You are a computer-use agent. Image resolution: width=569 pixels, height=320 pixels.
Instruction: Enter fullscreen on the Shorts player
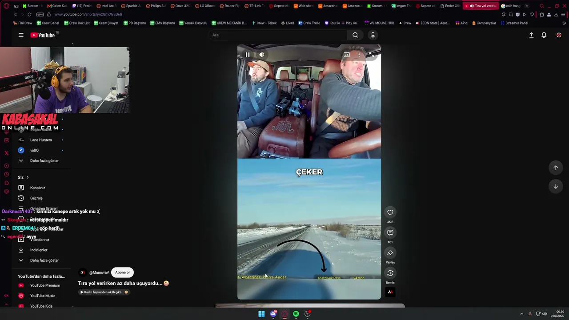tap(371, 55)
